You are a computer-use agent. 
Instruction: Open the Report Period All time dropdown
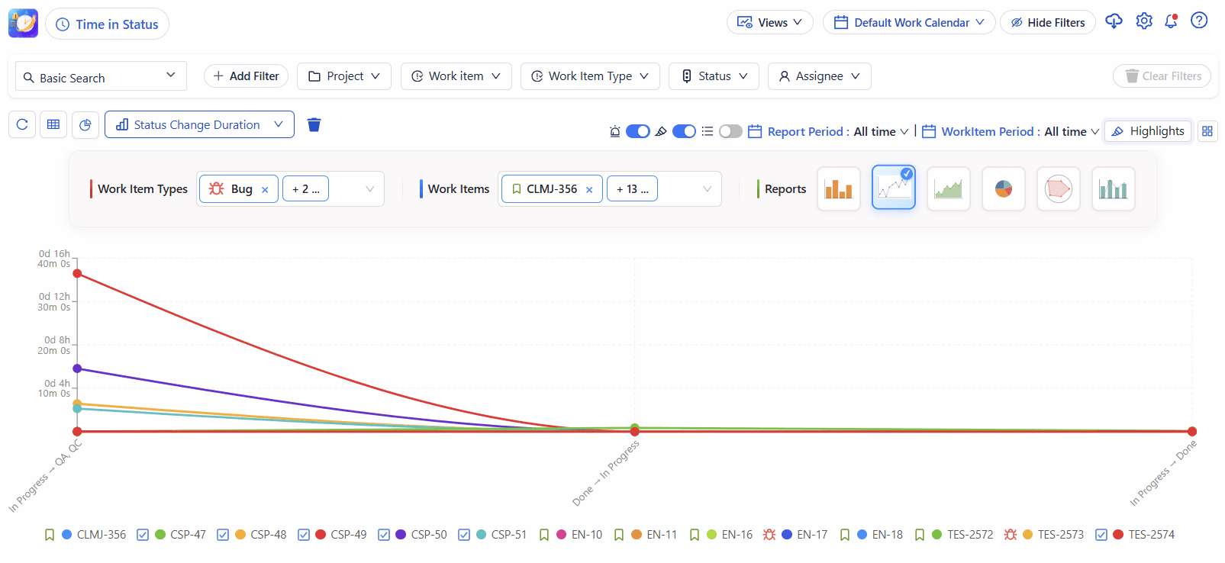tap(881, 131)
